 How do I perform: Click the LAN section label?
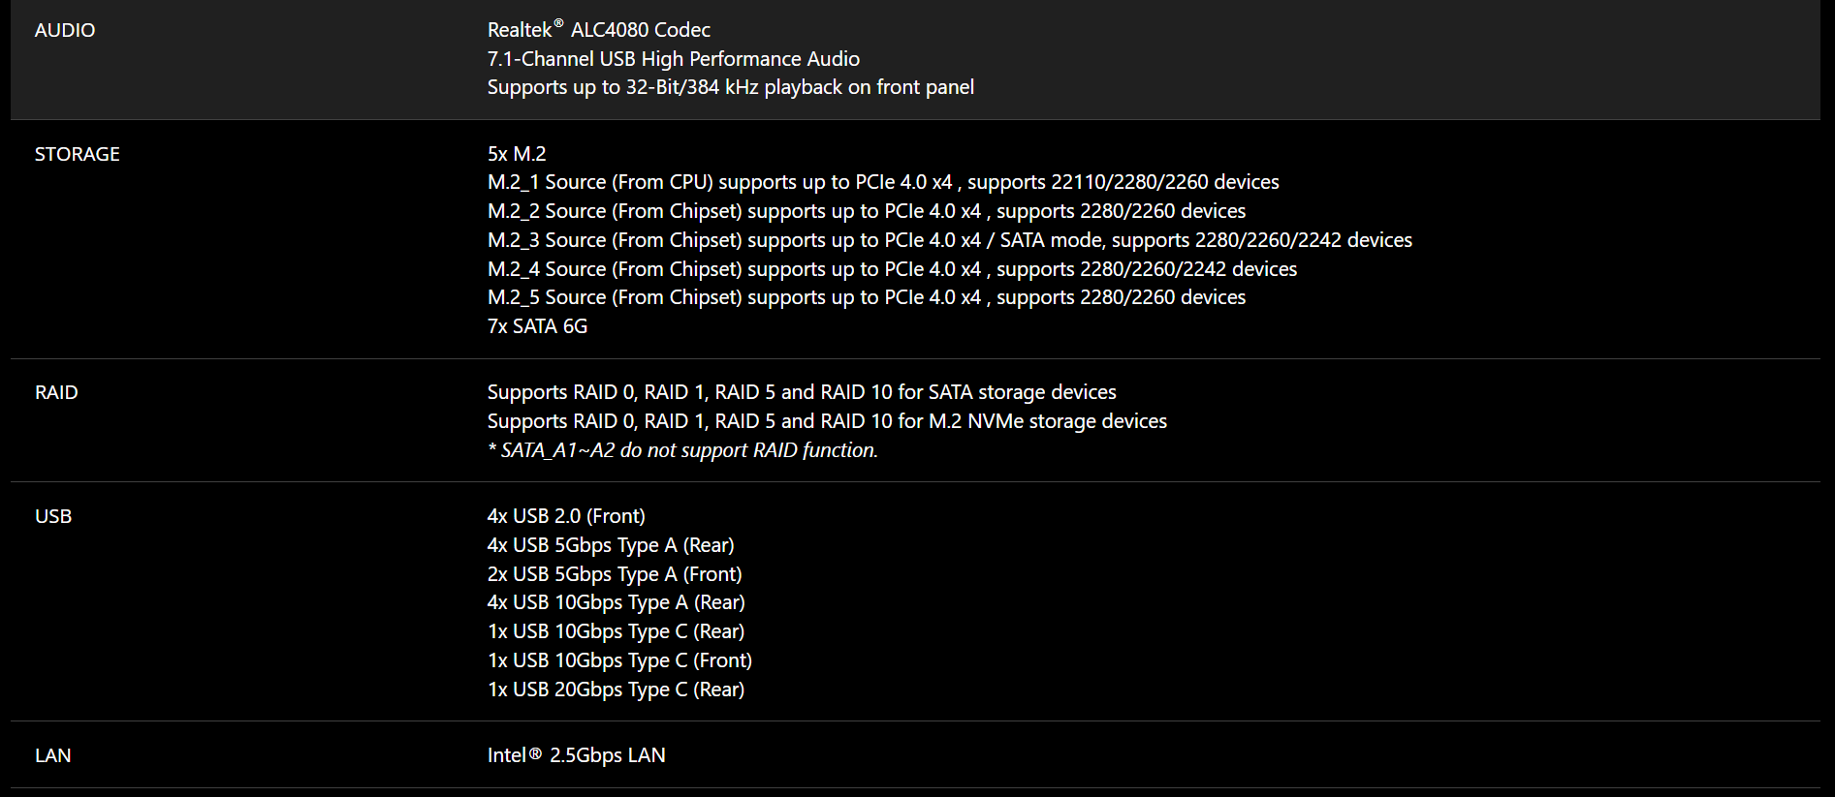tap(52, 755)
